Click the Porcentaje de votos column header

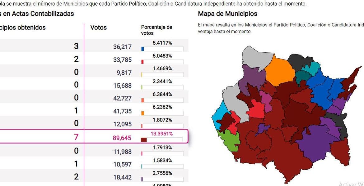click(x=156, y=30)
